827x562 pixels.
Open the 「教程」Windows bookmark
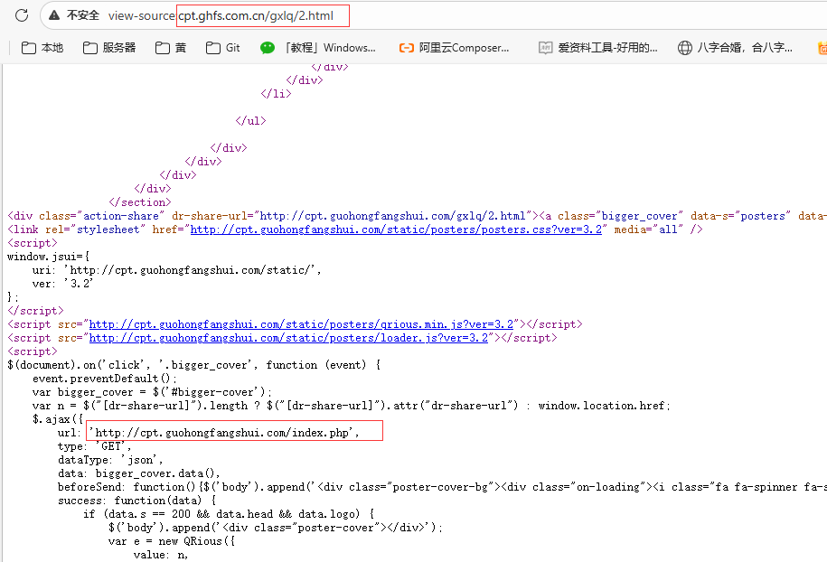[318, 48]
